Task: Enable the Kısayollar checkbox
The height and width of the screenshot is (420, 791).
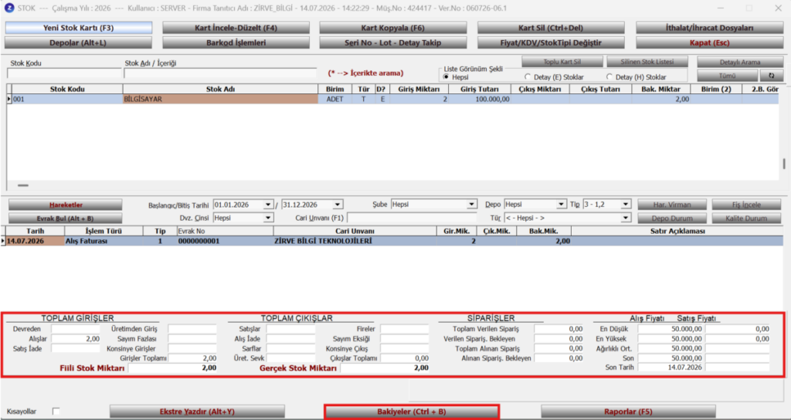Action: [56, 412]
